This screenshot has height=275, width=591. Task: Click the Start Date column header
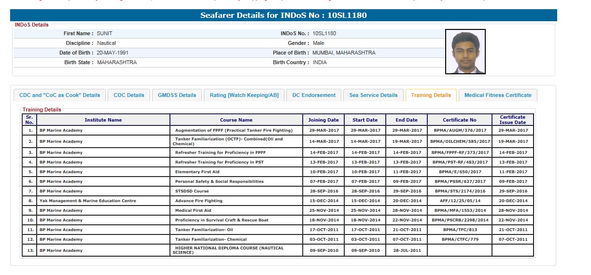pyautogui.click(x=365, y=120)
